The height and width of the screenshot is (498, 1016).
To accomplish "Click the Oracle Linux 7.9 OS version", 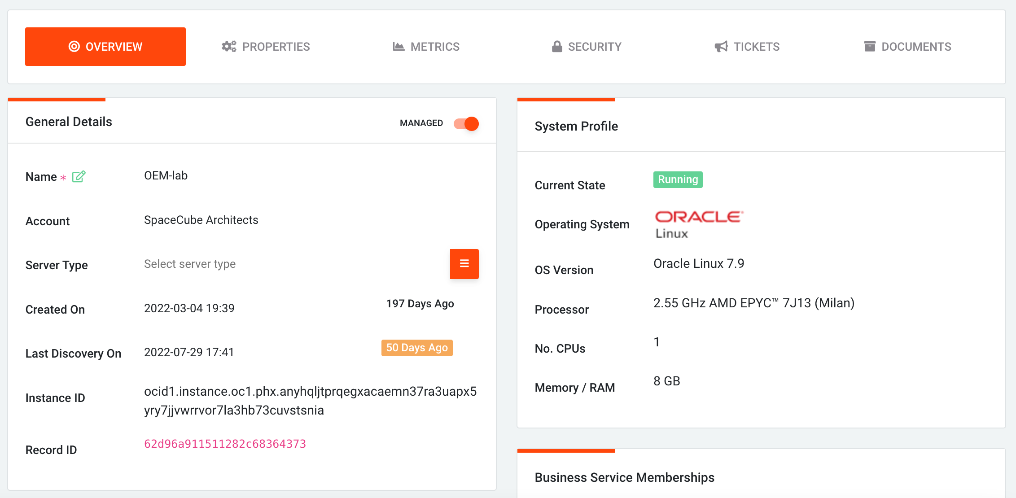I will point(699,263).
